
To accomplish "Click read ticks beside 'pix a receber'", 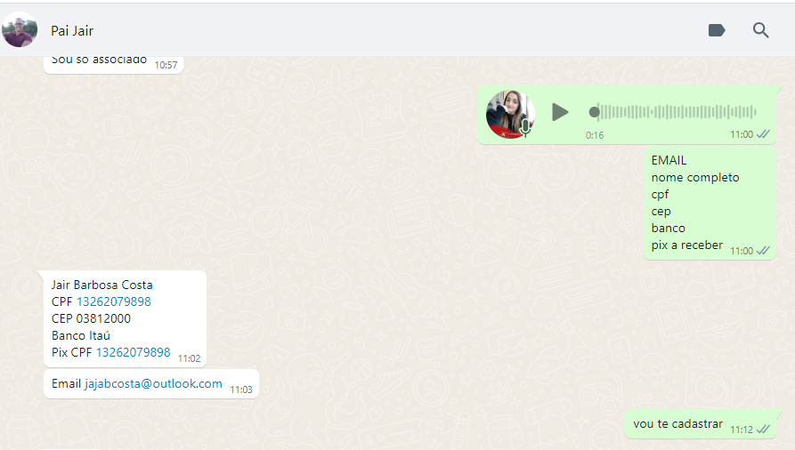I will tap(763, 250).
